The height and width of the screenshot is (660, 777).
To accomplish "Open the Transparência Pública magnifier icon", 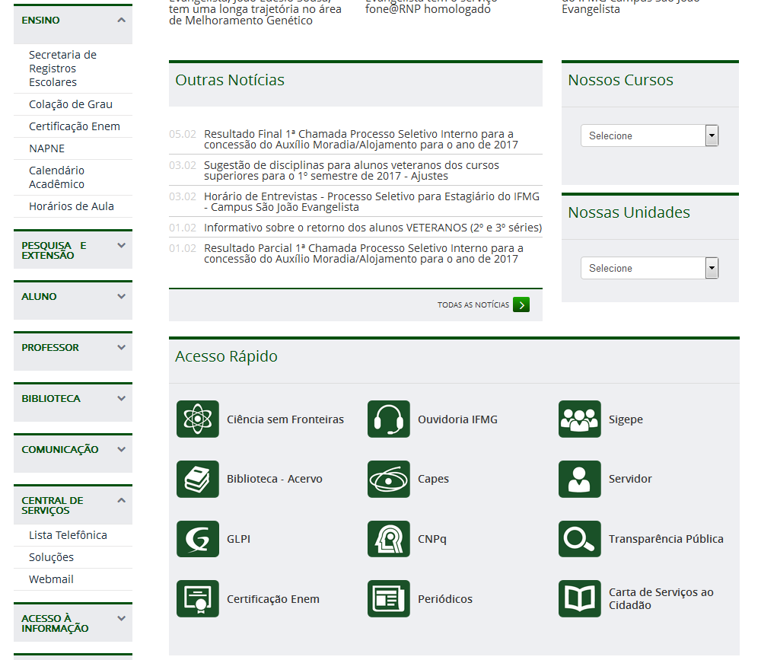I will (580, 539).
